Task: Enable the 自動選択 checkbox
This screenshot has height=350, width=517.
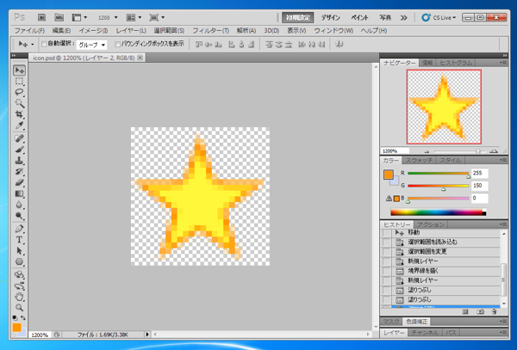Action: (45, 45)
